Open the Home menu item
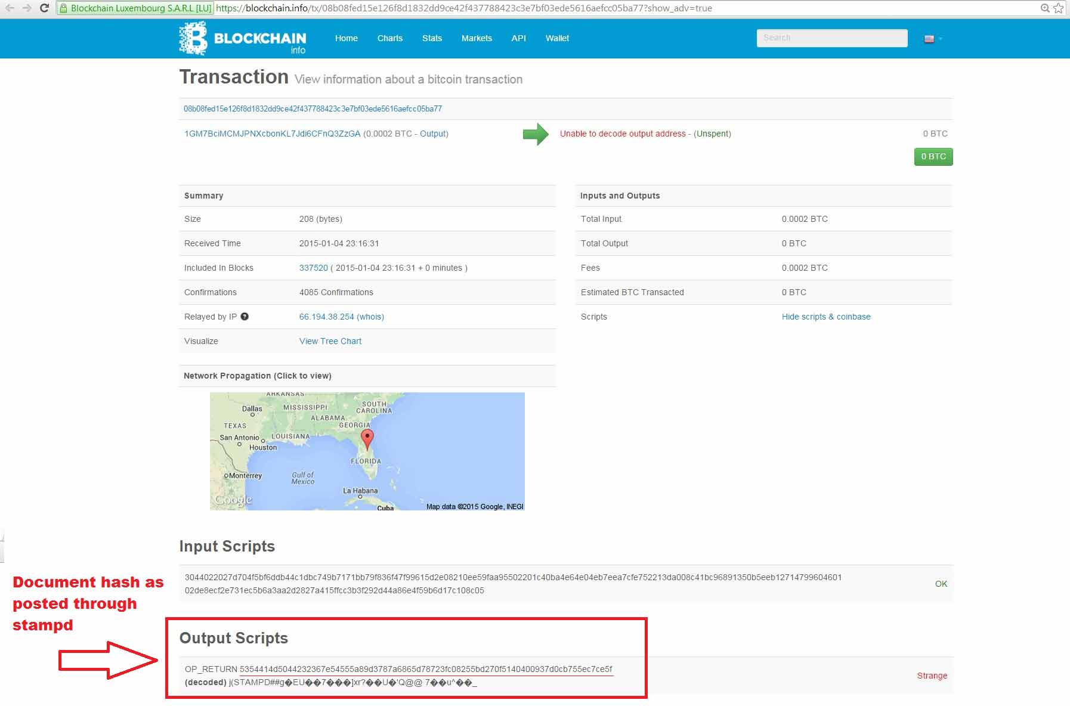 pyautogui.click(x=347, y=38)
